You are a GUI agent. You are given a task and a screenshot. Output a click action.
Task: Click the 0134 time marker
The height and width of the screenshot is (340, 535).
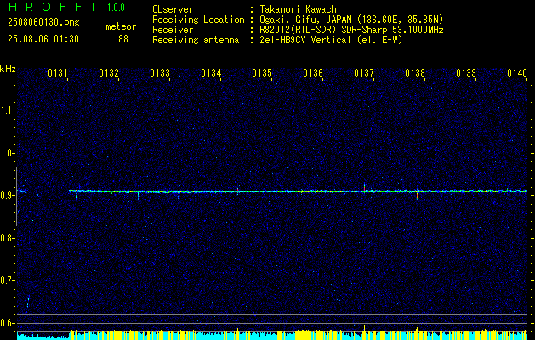(211, 73)
